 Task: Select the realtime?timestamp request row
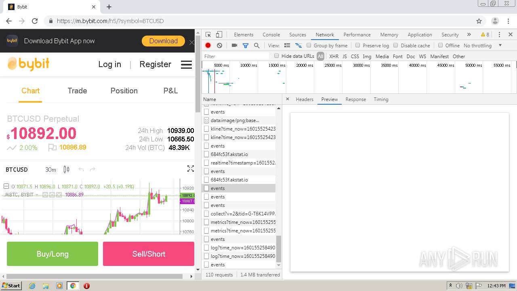coord(239,163)
